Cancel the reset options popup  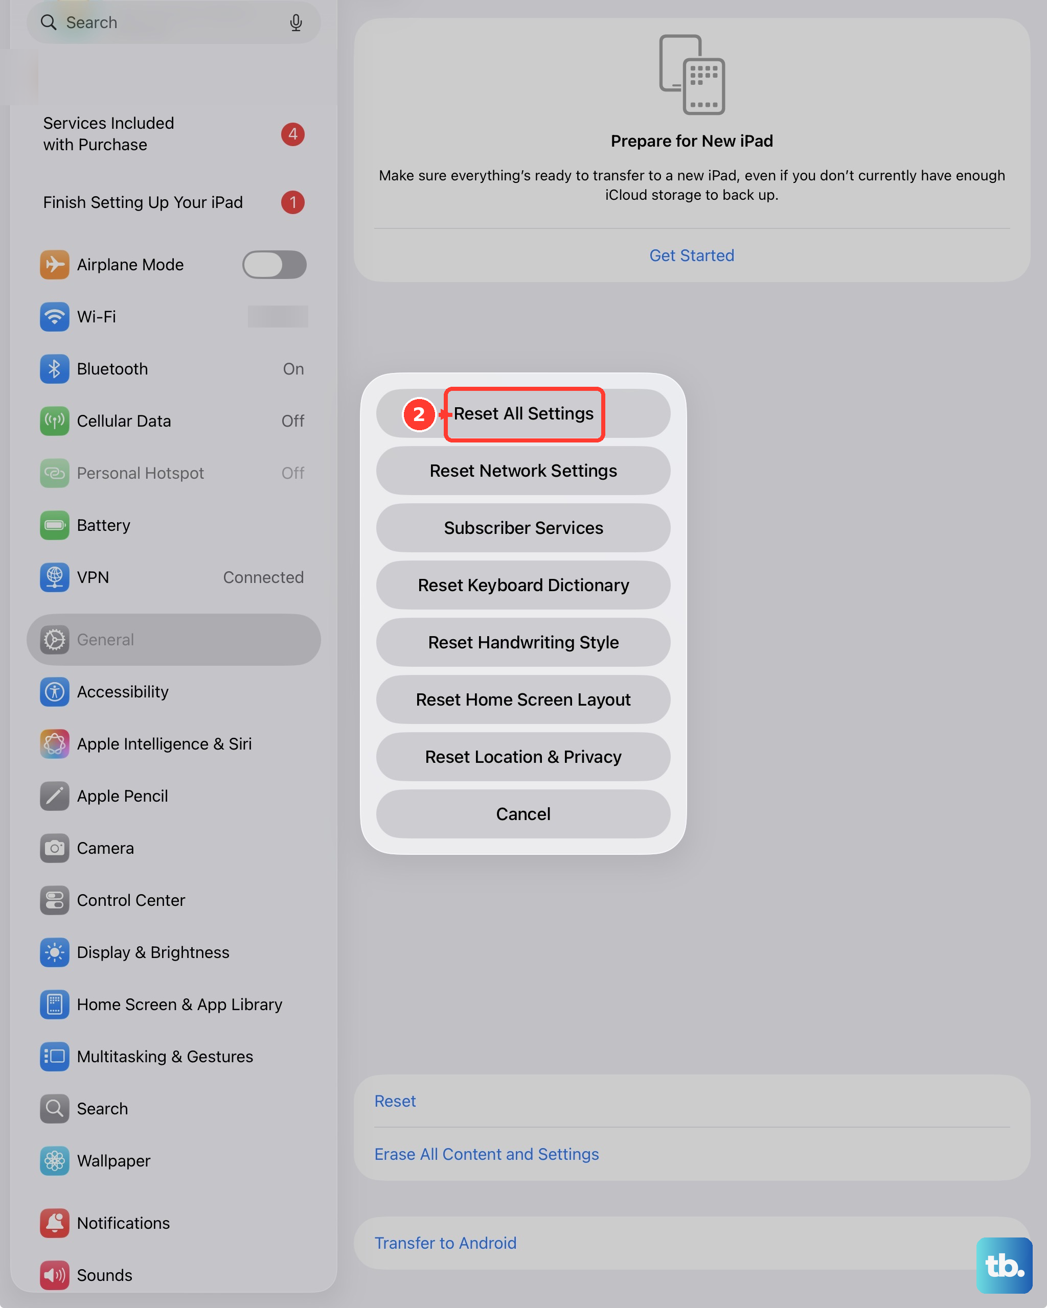pyautogui.click(x=523, y=814)
